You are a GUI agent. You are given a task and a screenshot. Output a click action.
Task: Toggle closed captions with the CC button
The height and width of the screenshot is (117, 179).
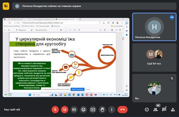74,110
